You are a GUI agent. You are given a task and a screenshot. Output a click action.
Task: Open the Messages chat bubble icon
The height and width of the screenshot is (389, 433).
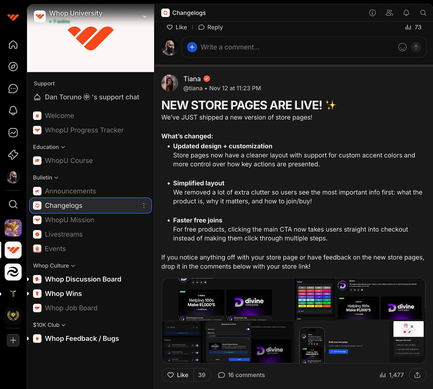pyautogui.click(x=13, y=89)
